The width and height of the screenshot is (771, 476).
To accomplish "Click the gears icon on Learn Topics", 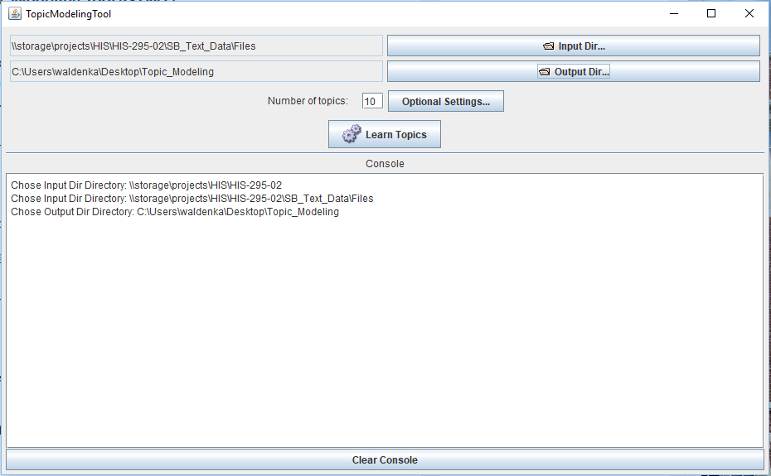I will pyautogui.click(x=352, y=133).
